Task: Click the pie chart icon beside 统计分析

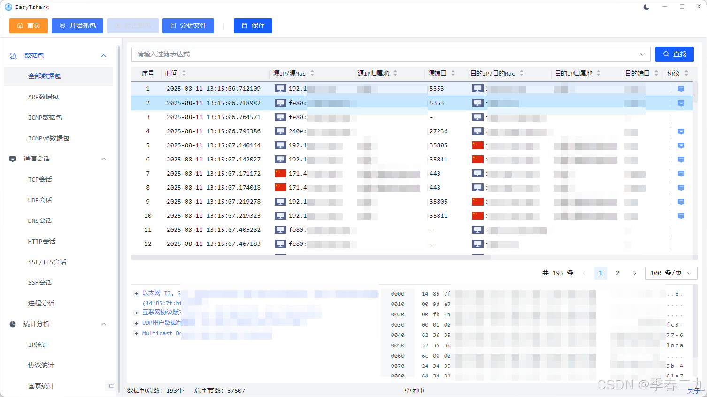Action: pos(13,324)
